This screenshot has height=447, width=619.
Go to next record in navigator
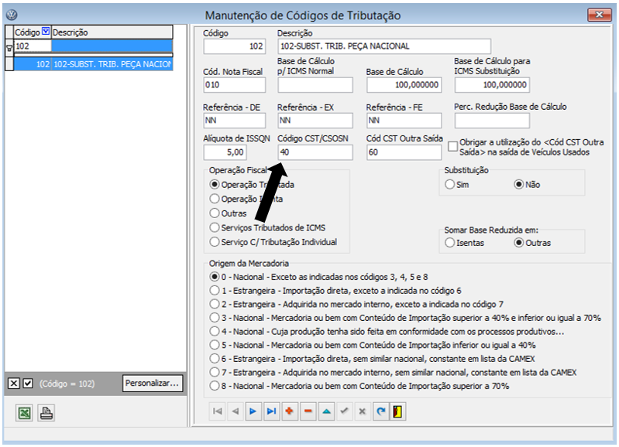(253, 411)
